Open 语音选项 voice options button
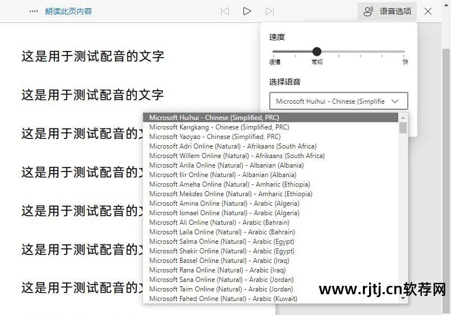The image size is (451, 315). coord(387,11)
